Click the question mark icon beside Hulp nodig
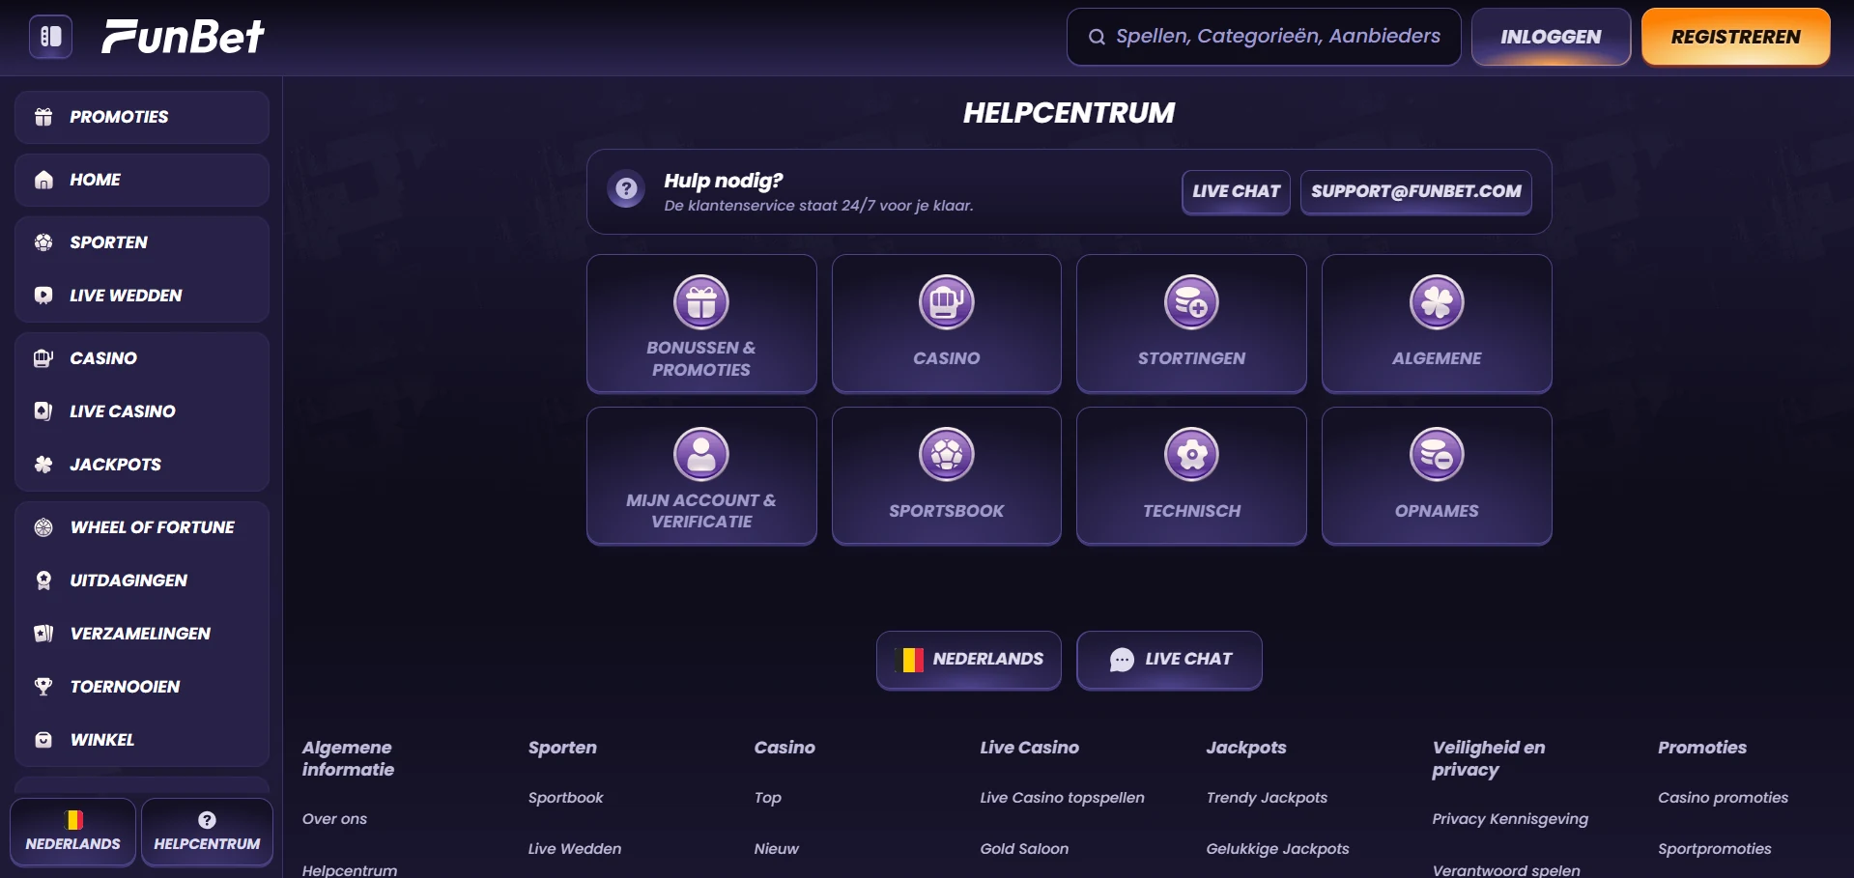The height and width of the screenshot is (878, 1854). pos(626,188)
